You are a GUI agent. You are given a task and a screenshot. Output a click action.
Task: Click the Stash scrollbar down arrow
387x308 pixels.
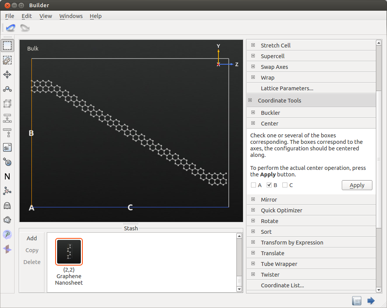pyautogui.click(x=239, y=289)
